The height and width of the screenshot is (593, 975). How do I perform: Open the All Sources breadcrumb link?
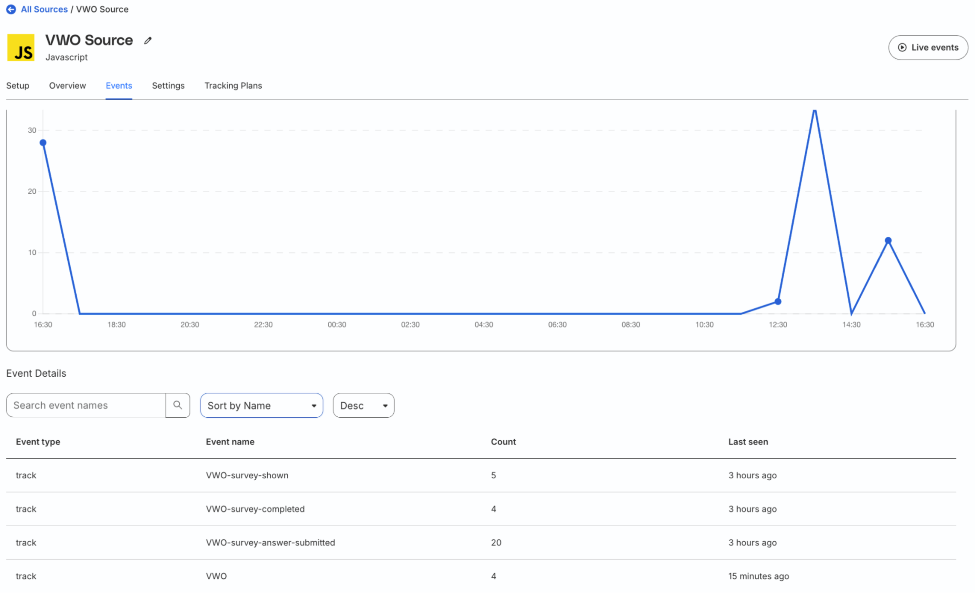tap(44, 9)
